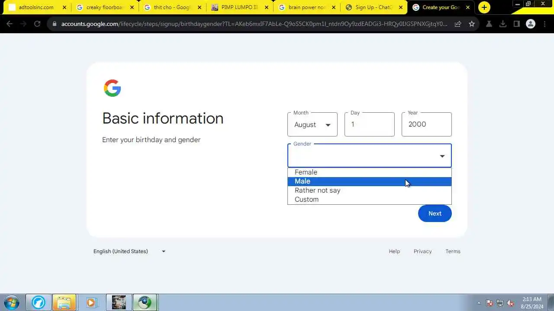Screen dimensions: 554x311
Task: Click the Show desktop strip
Action: [x=551, y=302]
